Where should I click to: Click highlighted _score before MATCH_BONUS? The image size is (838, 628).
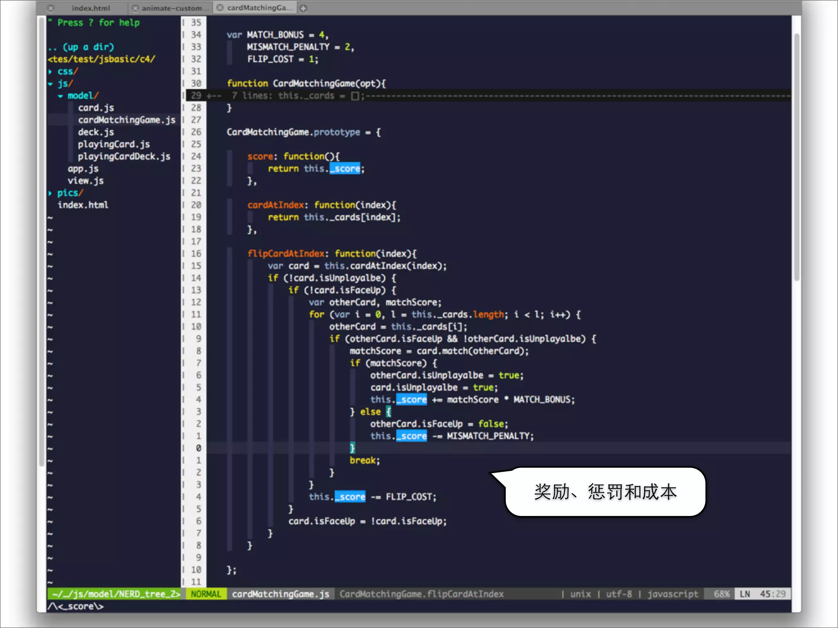pyautogui.click(x=412, y=400)
